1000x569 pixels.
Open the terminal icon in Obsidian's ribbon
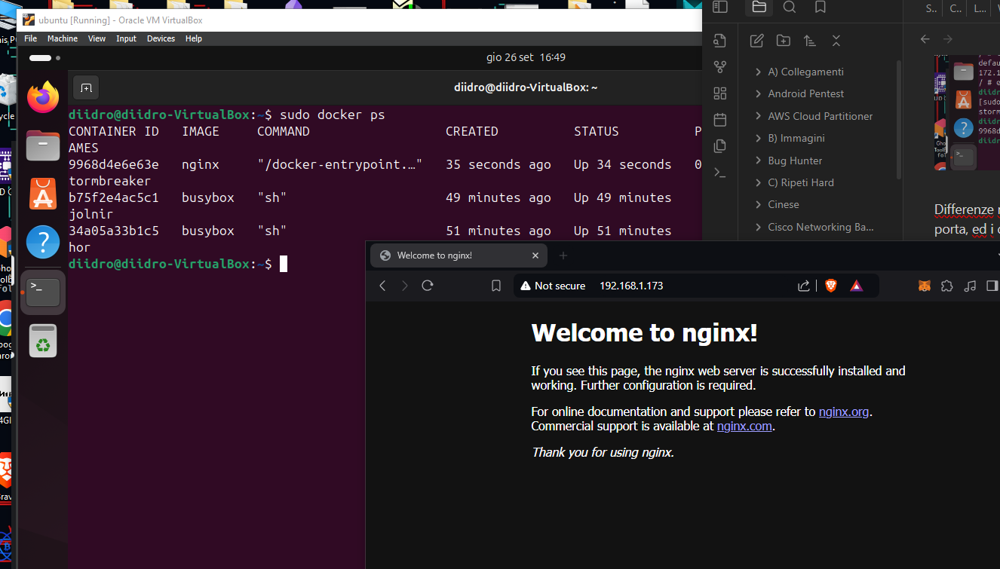pos(720,172)
